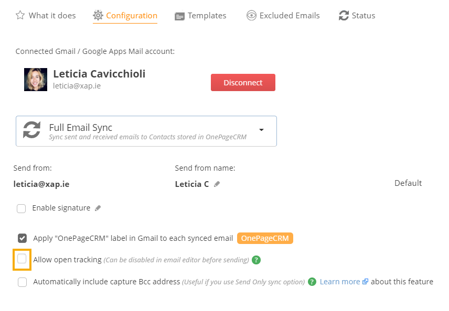Click the star icon beside What it does
The image size is (449, 311).
pos(20,15)
